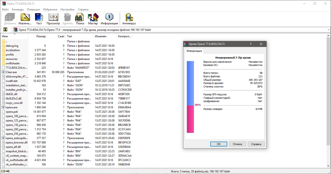This screenshot has width=331, height=174.
Task: Sort by the Размер column header
Action: click(x=38, y=36)
